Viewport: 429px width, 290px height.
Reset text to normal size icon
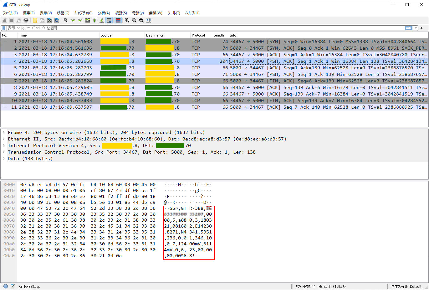click(x=141, y=20)
